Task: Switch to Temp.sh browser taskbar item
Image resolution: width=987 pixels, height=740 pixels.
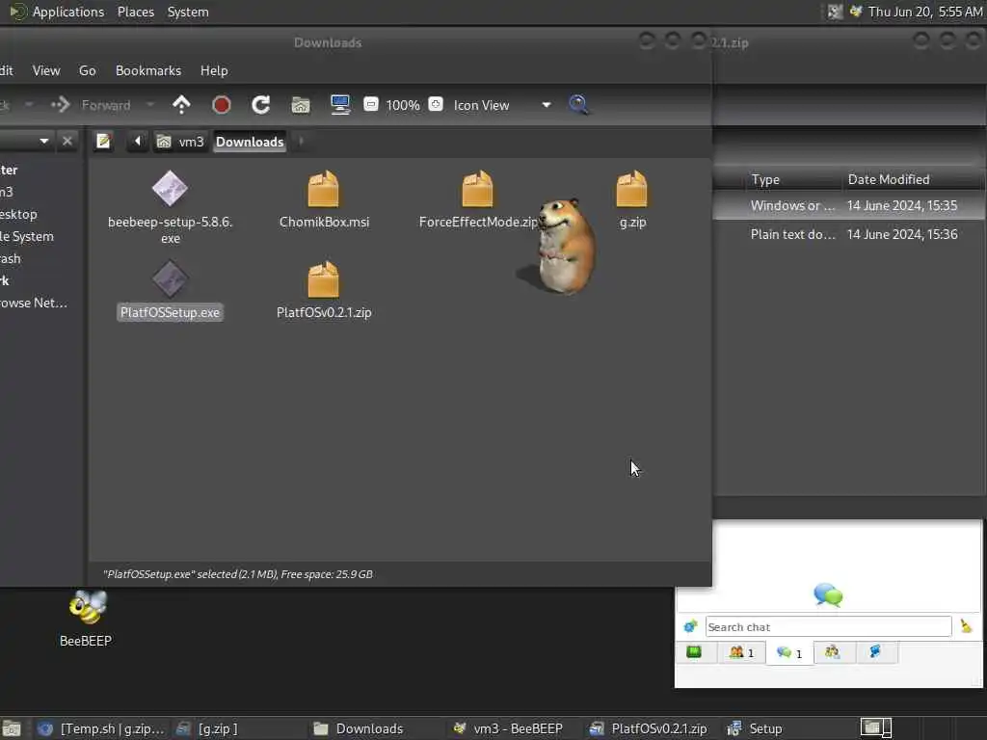Action: [x=101, y=728]
